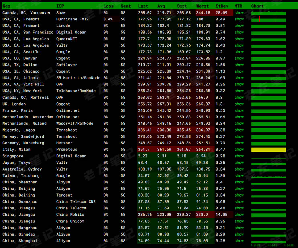The image size is (298, 248).
Task: Click the 336.41 last value for Lagos
Action: coord(145,130)
